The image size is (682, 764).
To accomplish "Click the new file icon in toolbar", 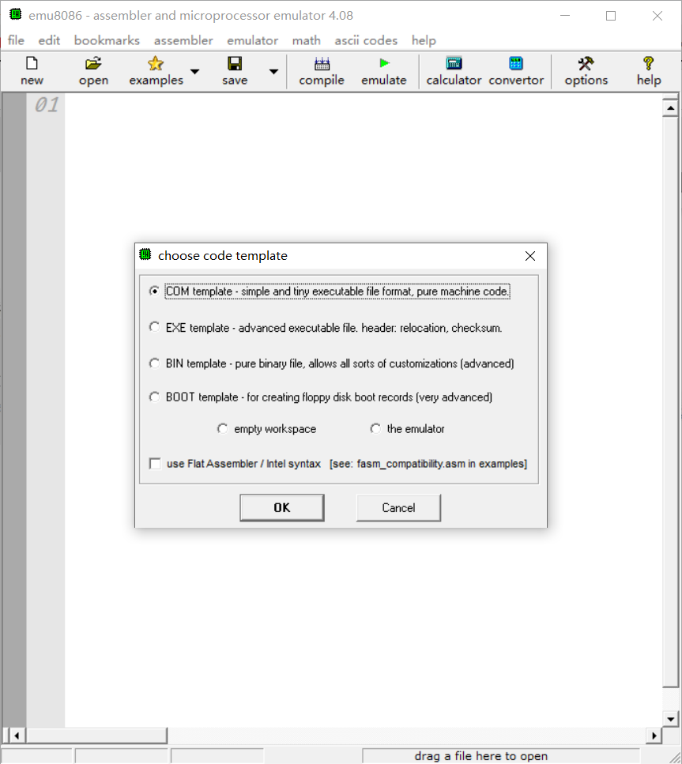I will coord(32,63).
